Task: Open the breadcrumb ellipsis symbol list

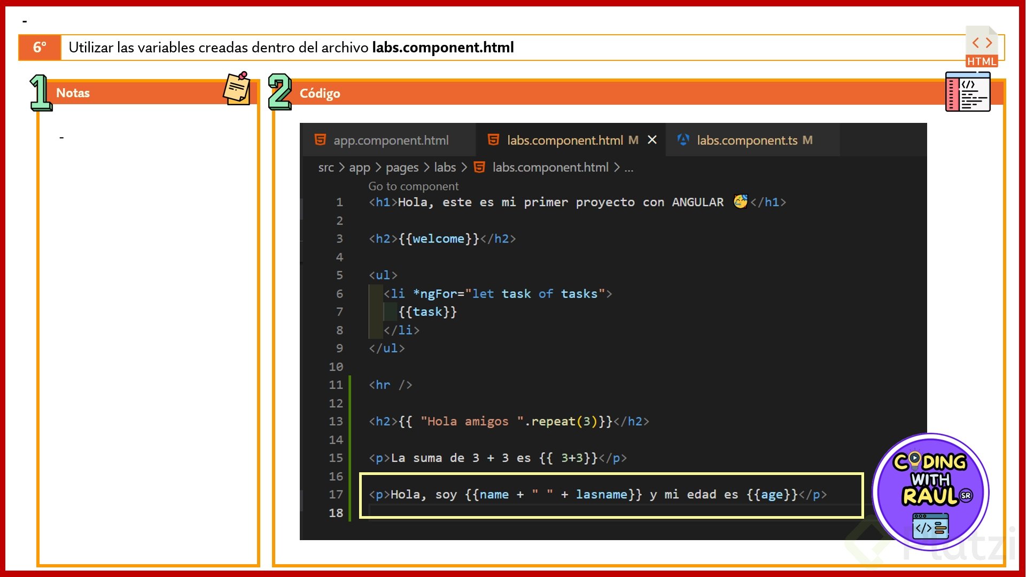Action: [629, 168]
